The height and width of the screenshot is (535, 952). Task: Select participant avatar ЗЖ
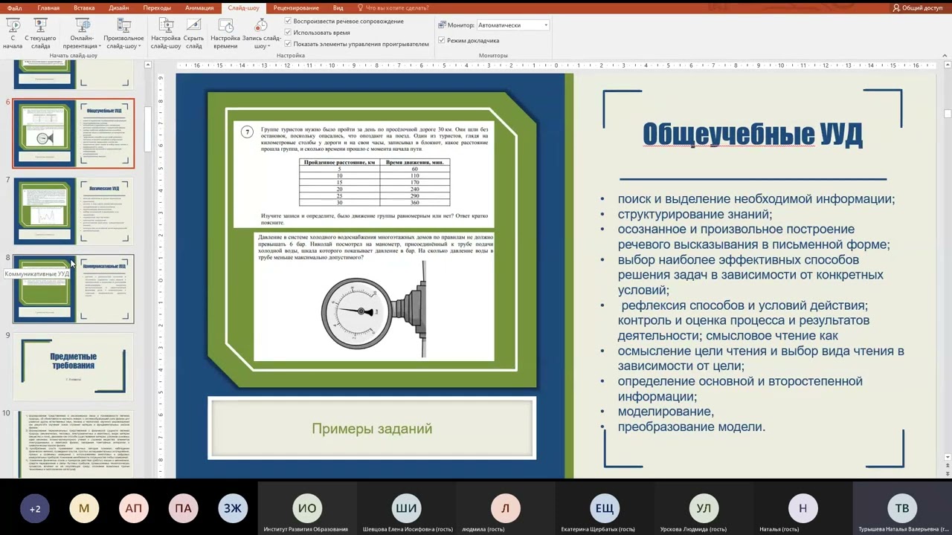[233, 508]
